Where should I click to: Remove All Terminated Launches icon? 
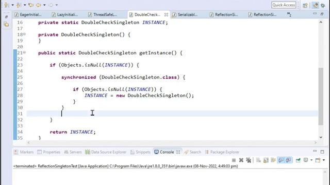coord(249,160)
